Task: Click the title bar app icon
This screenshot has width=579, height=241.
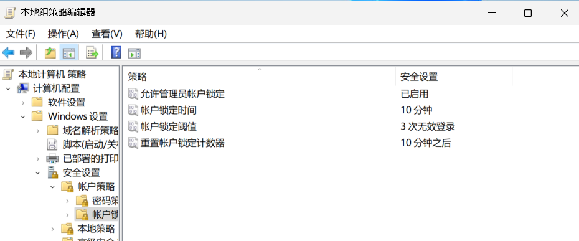Action: (10, 13)
